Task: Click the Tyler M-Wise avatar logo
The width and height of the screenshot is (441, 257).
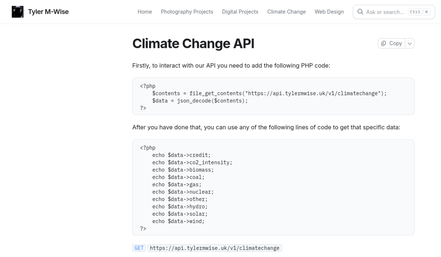Action: pyautogui.click(x=18, y=12)
